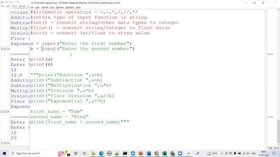280x157 pixels.
Task: Open the File menu in IDLE Shell window
Action: tap(3, 6)
